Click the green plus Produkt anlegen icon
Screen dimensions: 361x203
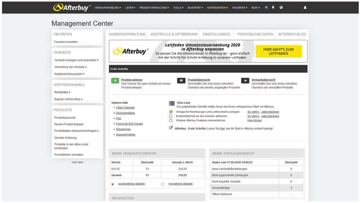pos(115,81)
